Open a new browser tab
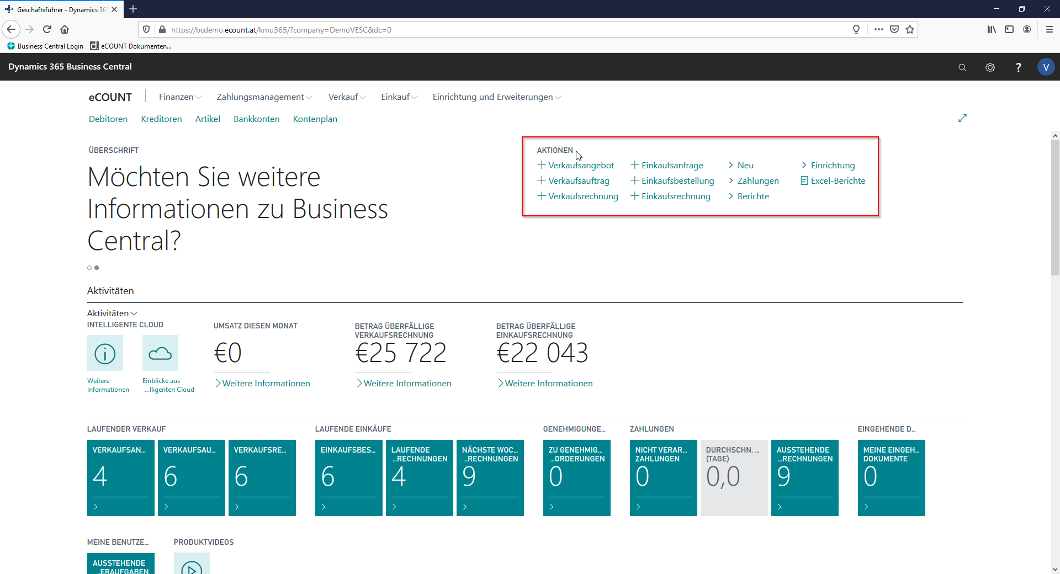Image resolution: width=1060 pixels, height=574 pixels. (133, 9)
